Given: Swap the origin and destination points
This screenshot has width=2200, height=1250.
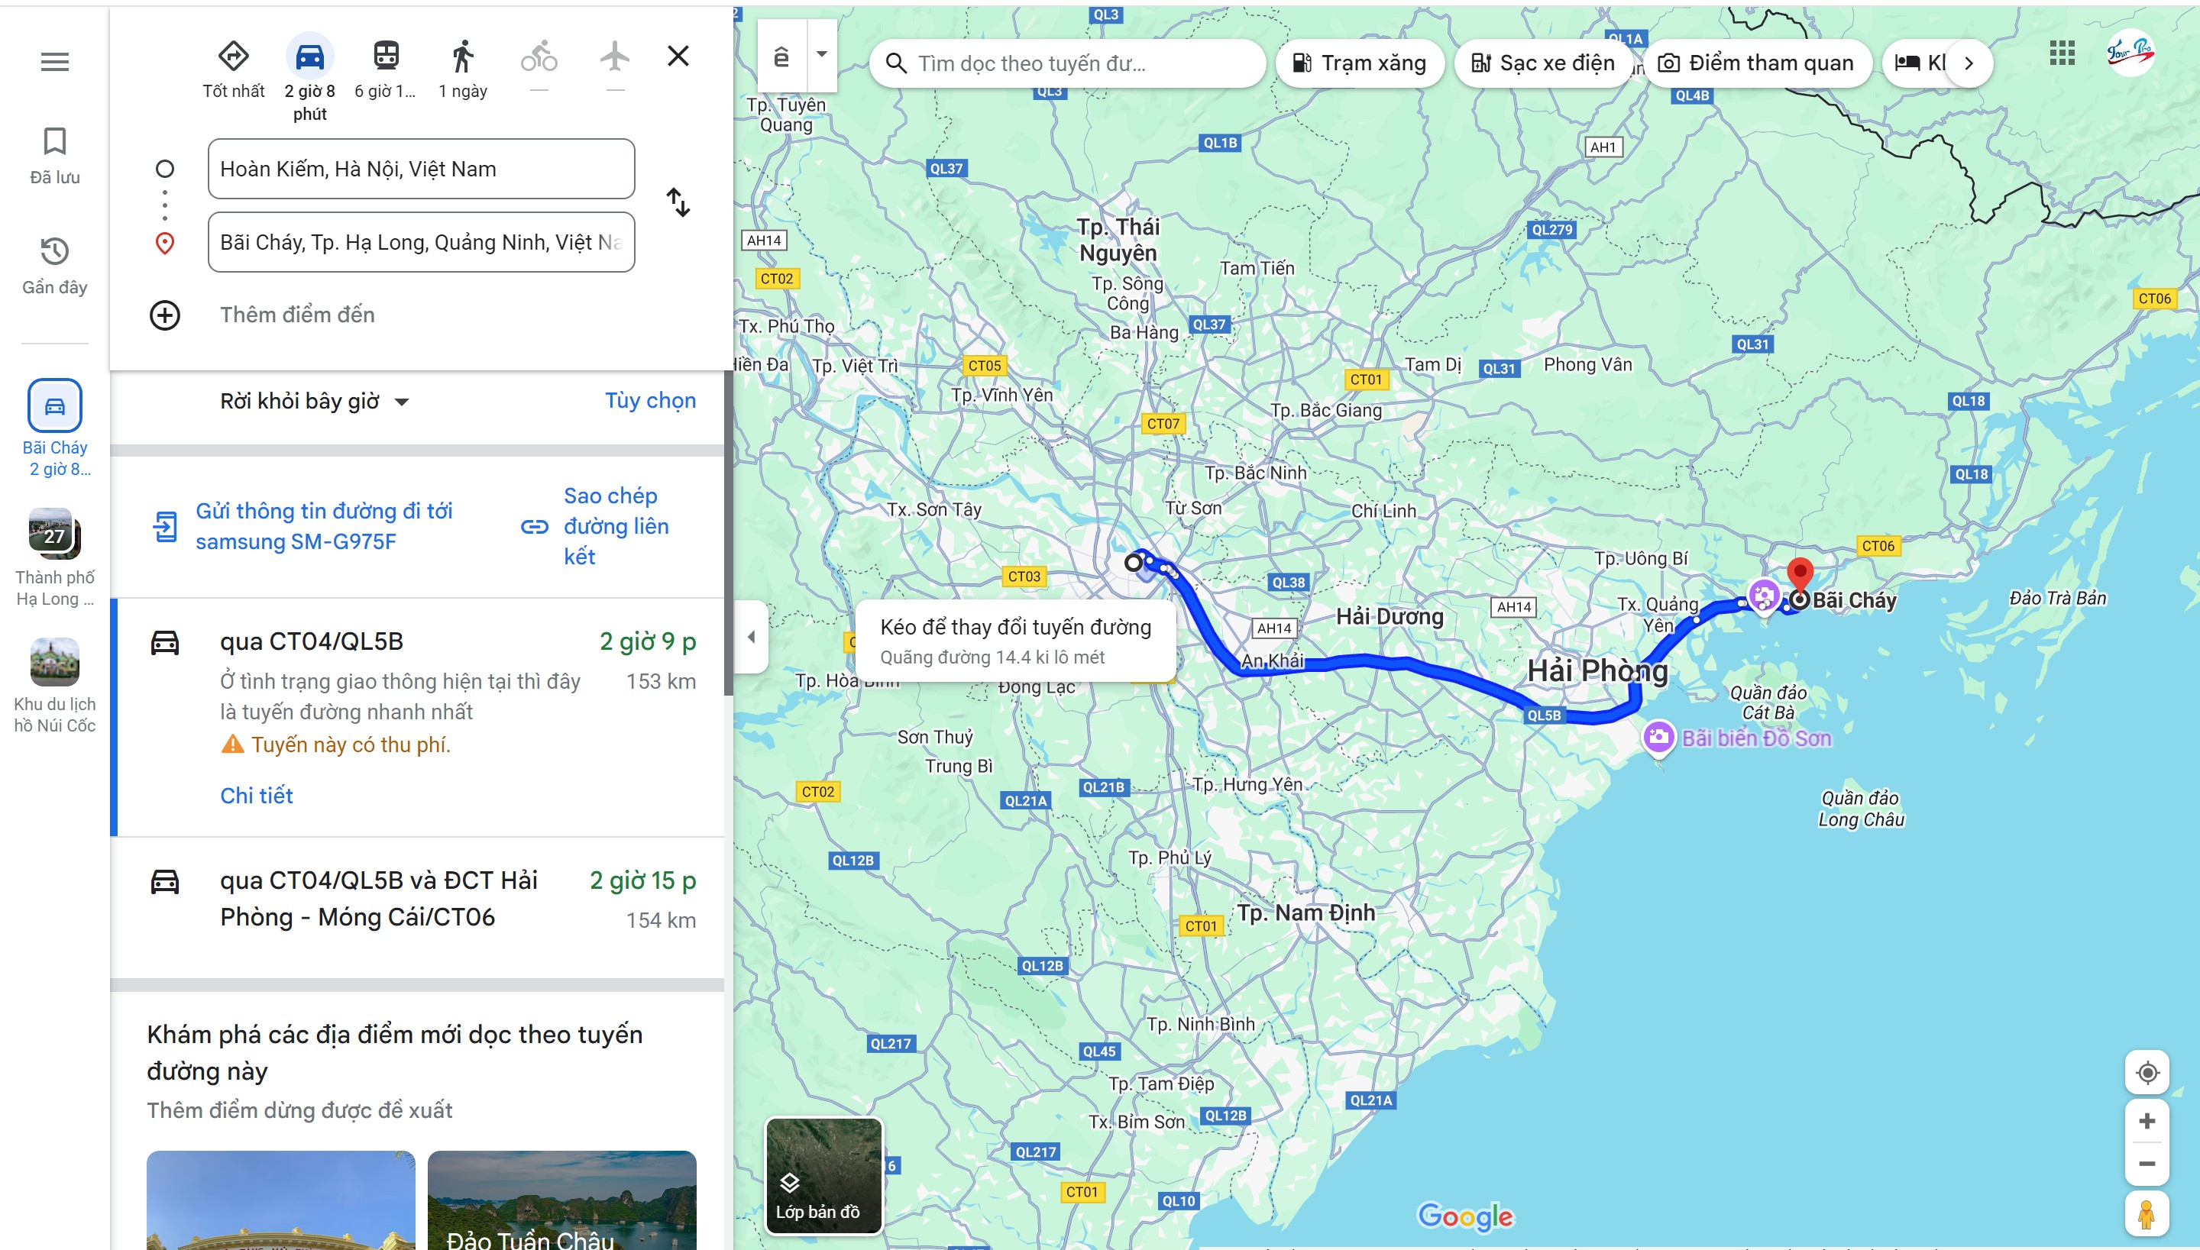Looking at the screenshot, I should [x=678, y=203].
